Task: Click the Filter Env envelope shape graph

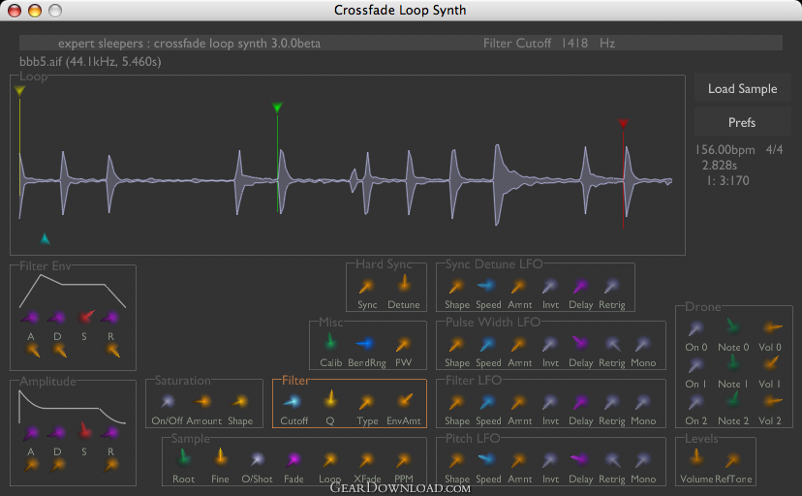Action: (x=73, y=291)
